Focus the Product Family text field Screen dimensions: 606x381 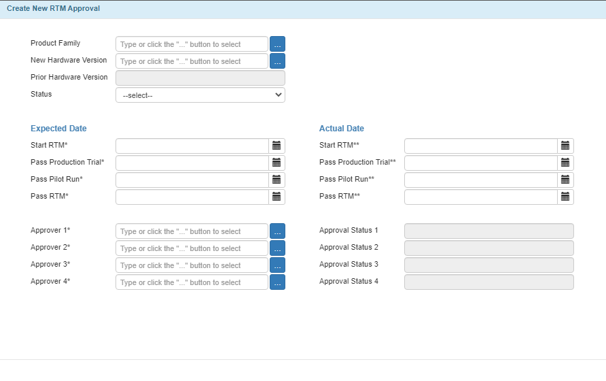click(x=192, y=44)
